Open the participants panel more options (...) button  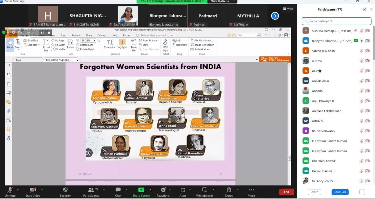[x=362, y=192]
